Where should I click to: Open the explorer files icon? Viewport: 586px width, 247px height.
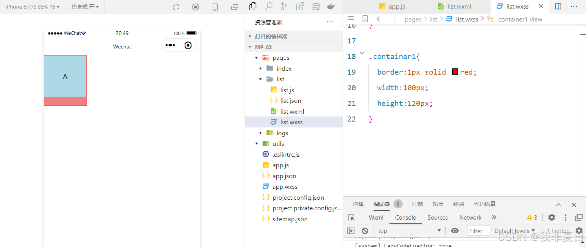pos(253,6)
